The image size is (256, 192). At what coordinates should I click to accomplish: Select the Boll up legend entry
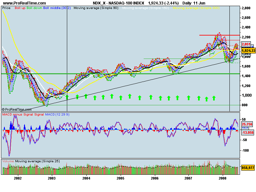[x=20, y=8]
